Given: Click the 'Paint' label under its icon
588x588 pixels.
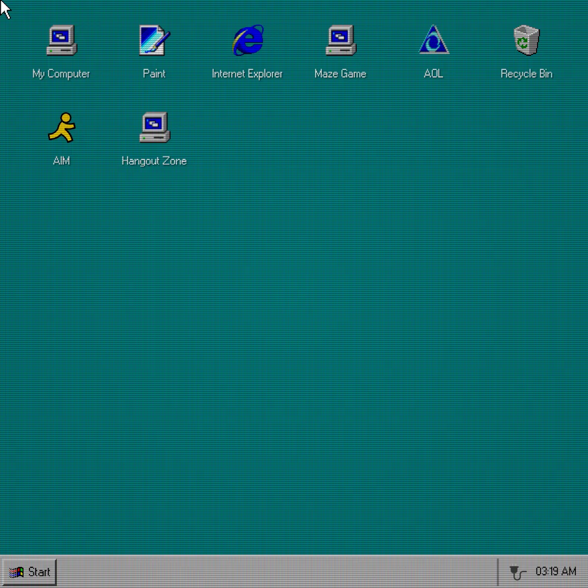Looking at the screenshot, I should [x=154, y=73].
